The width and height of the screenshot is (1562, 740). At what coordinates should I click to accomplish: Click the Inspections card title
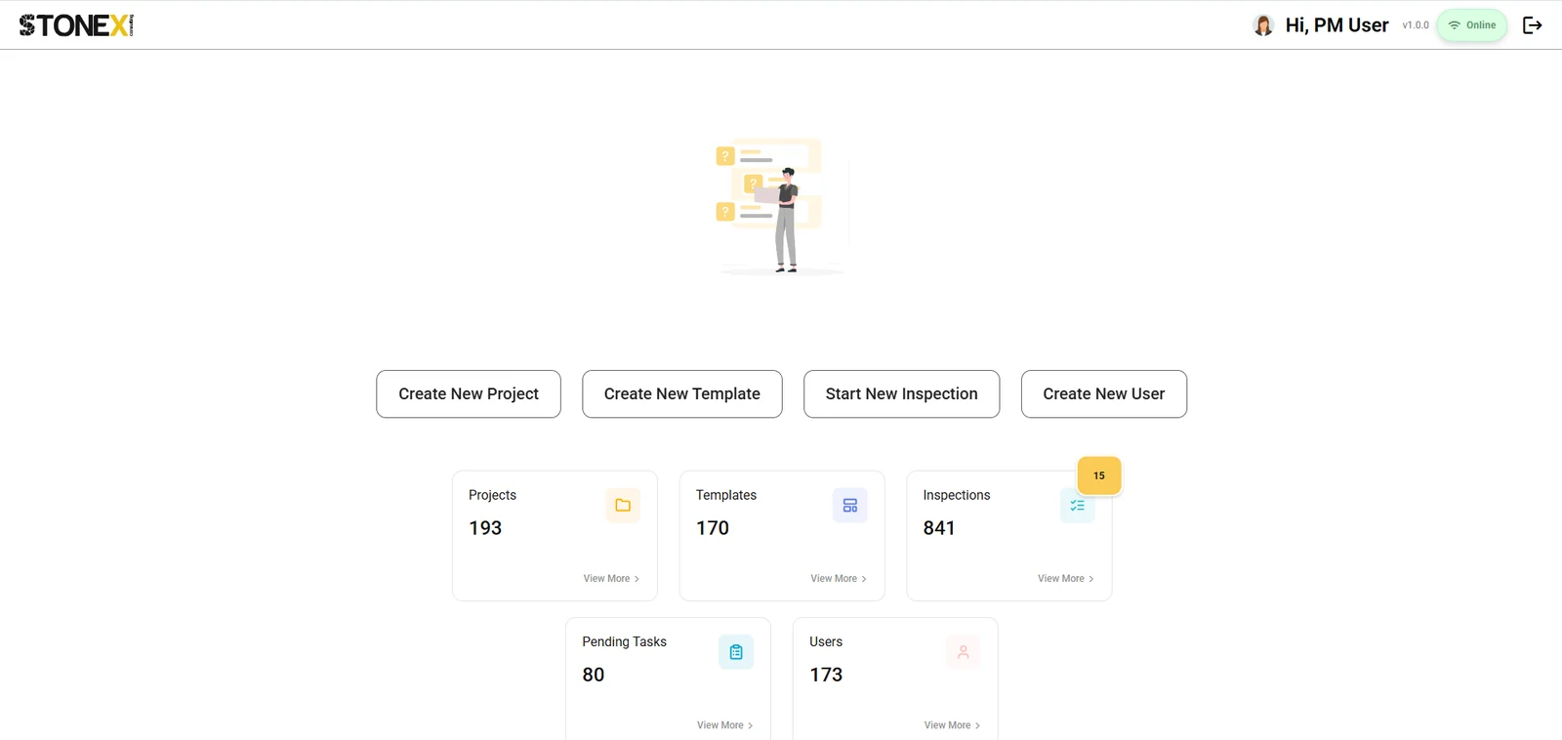(x=957, y=495)
